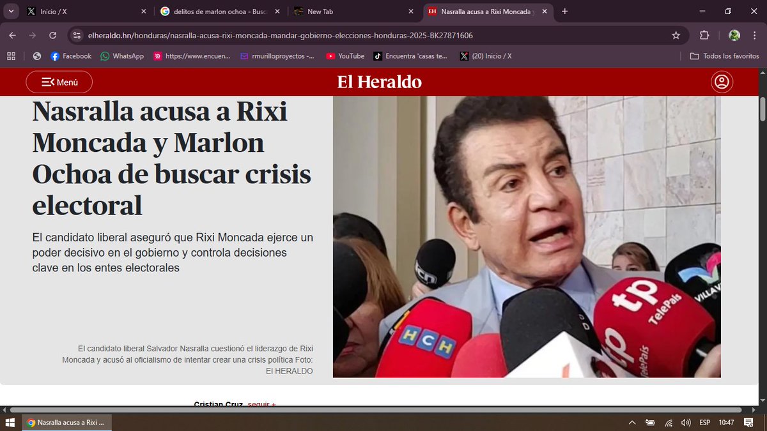Show hidden system tray icons
Viewport: 767px width, 431px height.
632,423
